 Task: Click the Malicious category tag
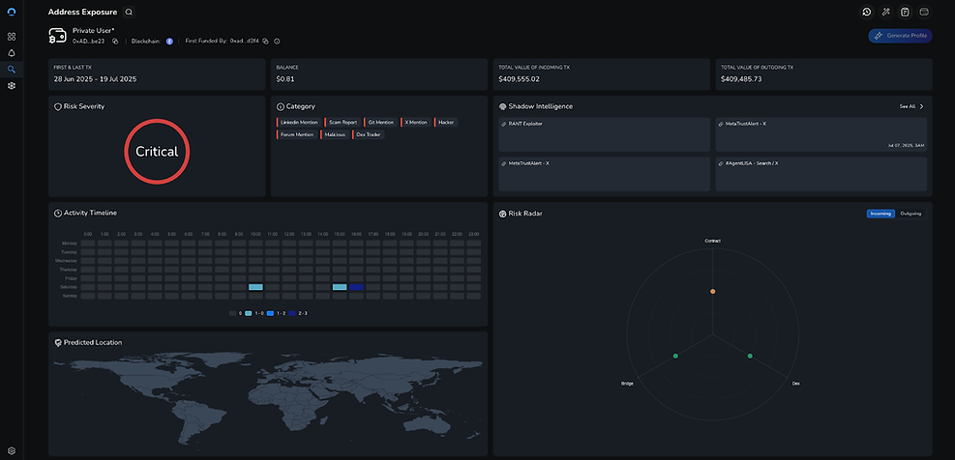click(x=335, y=134)
